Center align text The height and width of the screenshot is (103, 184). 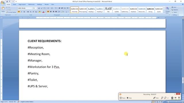pyautogui.click(x=51, y=12)
